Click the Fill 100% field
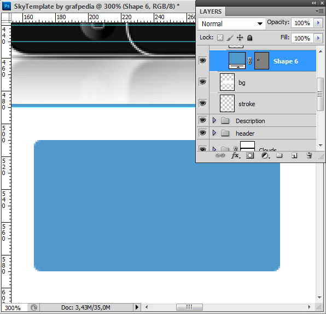 click(x=302, y=38)
